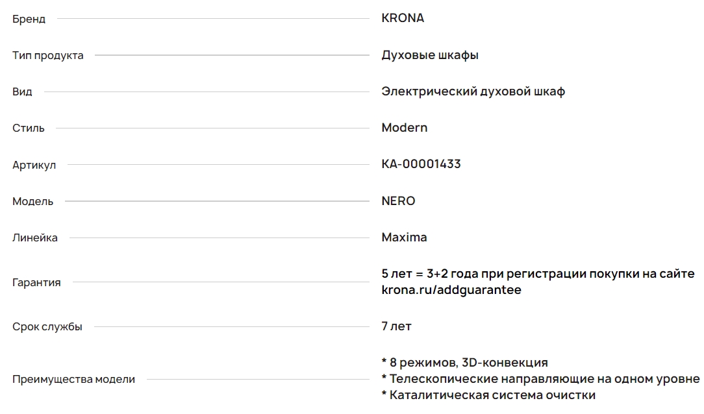The height and width of the screenshot is (414, 704).
Task: Select the Каталитическая система очистки text
Action: [492, 395]
